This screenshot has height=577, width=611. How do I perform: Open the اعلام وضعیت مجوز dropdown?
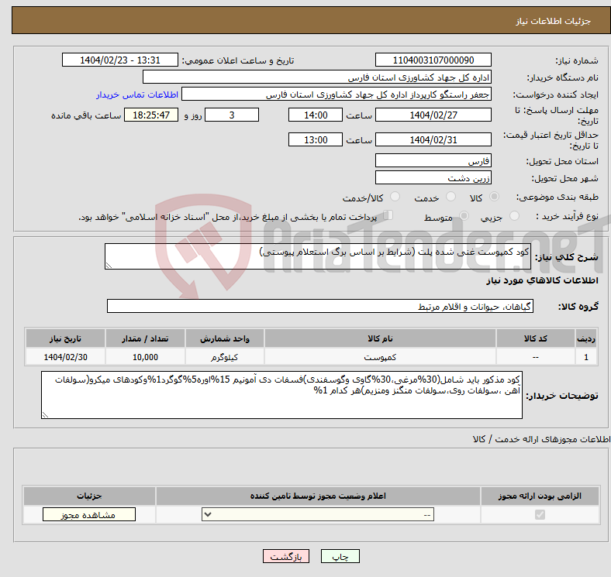318,515
